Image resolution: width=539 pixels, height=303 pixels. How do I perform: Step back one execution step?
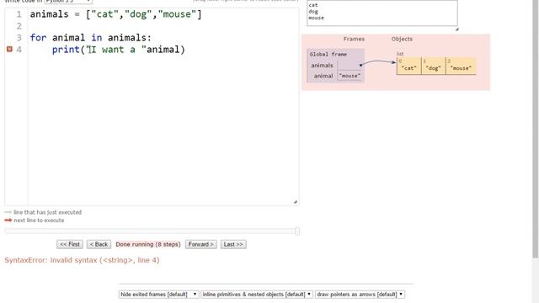coord(99,244)
